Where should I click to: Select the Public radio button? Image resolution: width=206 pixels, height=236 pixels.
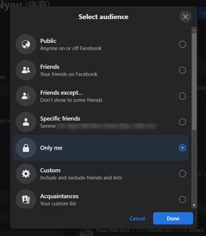(182, 44)
